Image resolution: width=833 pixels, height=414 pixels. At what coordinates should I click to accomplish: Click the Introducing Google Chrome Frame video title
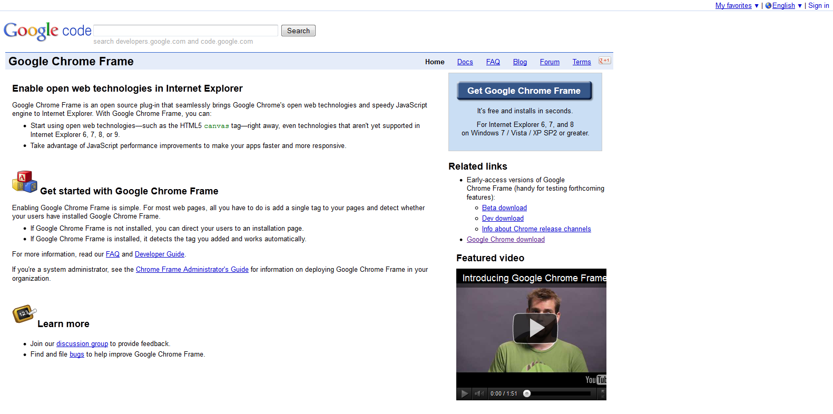click(x=534, y=278)
